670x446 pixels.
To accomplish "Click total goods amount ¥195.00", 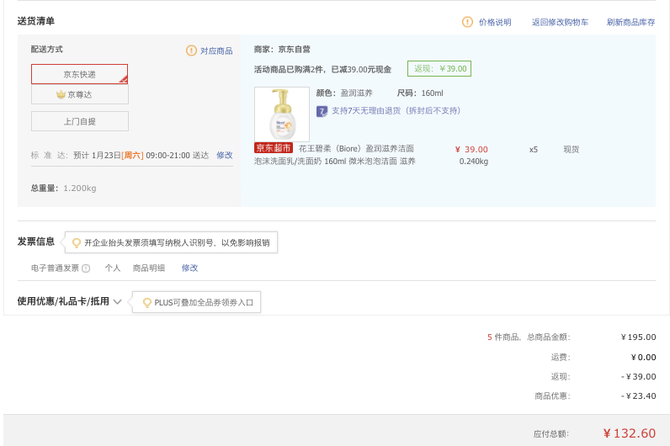I will (x=638, y=337).
